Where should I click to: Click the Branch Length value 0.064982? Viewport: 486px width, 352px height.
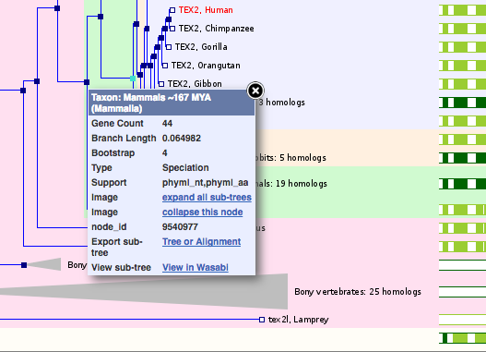182,139
